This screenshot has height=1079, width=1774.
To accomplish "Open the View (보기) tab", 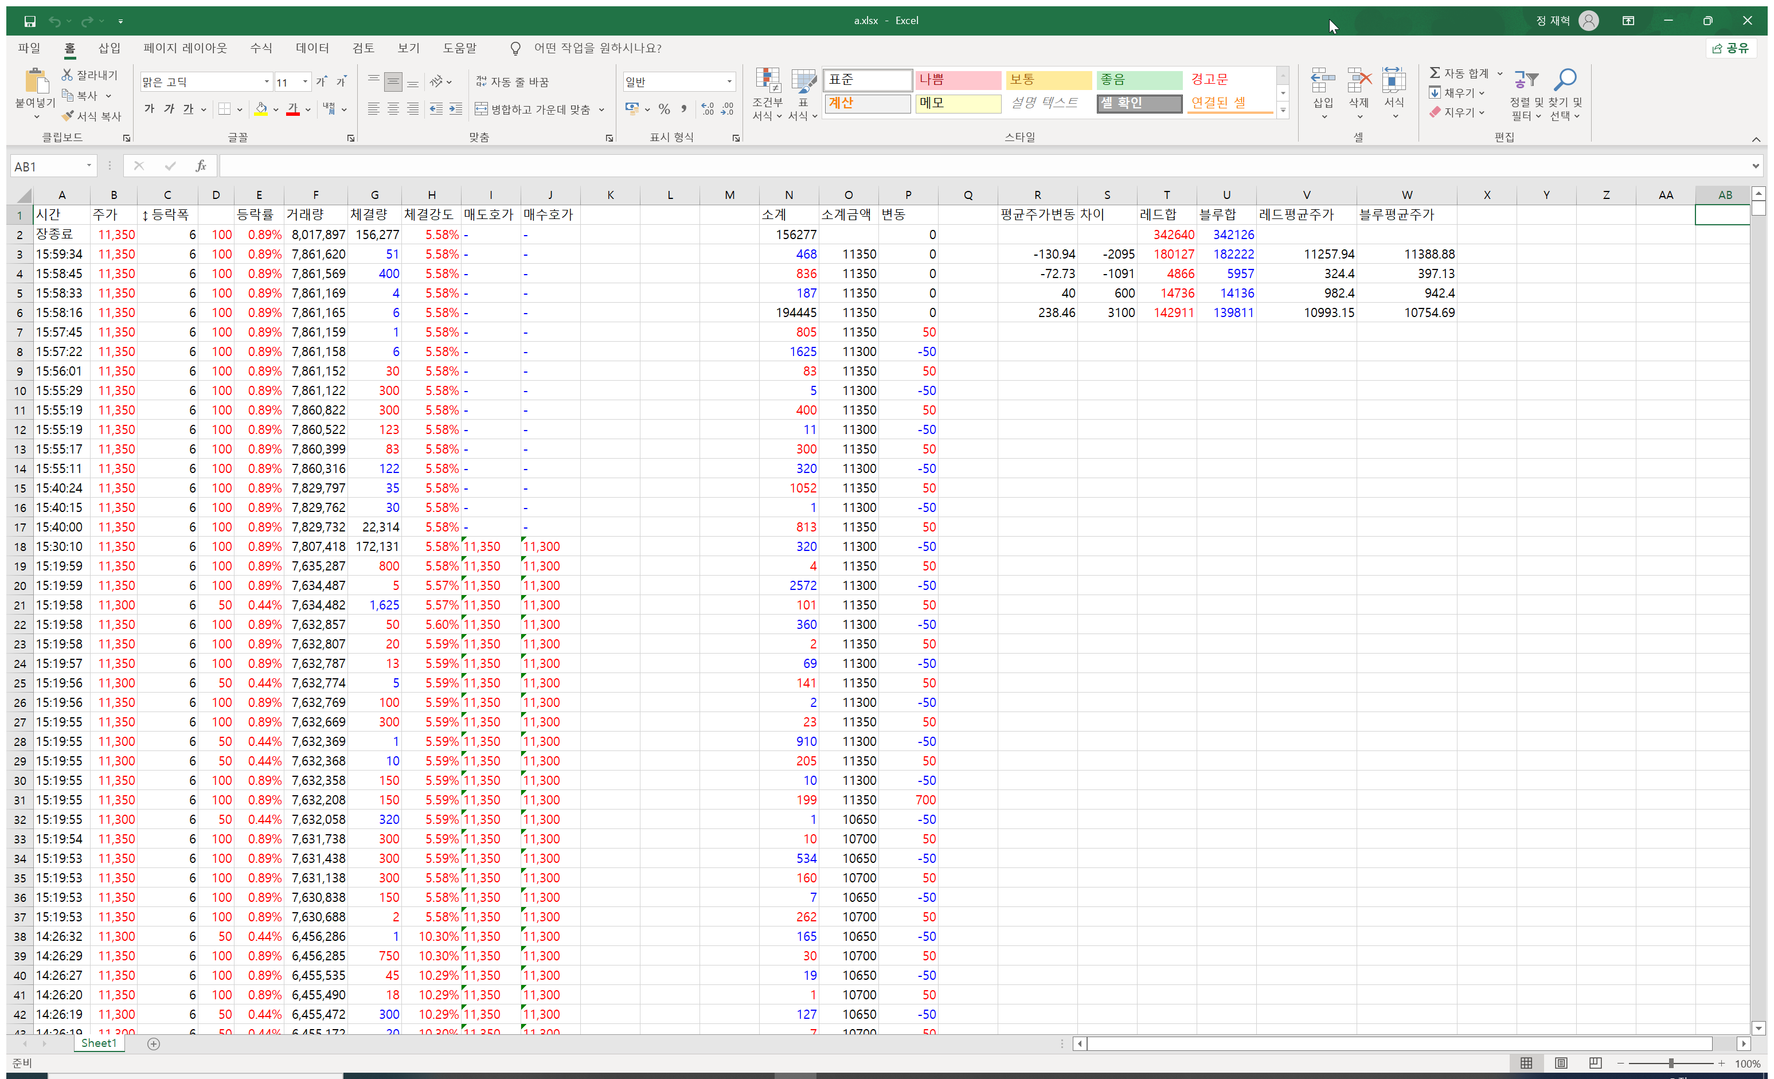I will click(x=409, y=48).
